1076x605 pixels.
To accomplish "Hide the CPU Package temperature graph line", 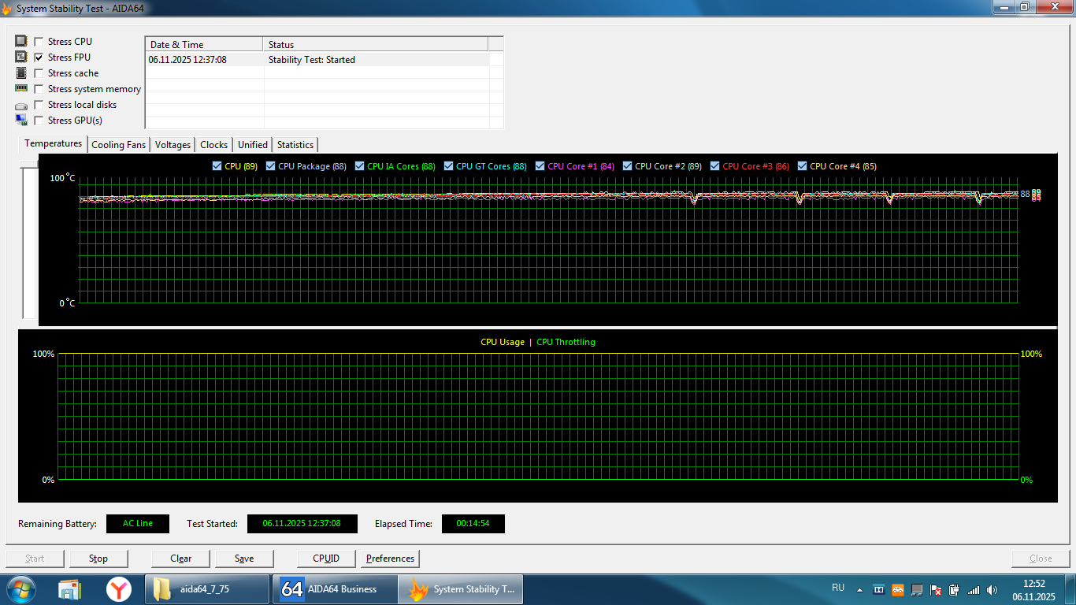I will pyautogui.click(x=271, y=166).
